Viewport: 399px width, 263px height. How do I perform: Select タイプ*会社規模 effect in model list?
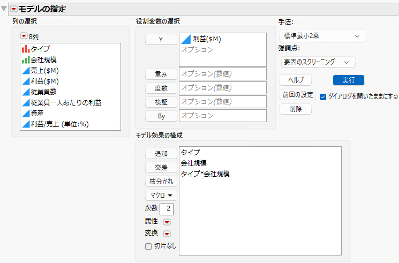(x=205, y=174)
